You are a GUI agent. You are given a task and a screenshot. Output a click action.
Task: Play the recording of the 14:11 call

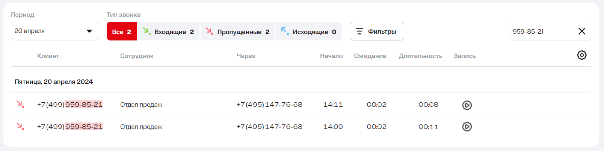(x=467, y=105)
